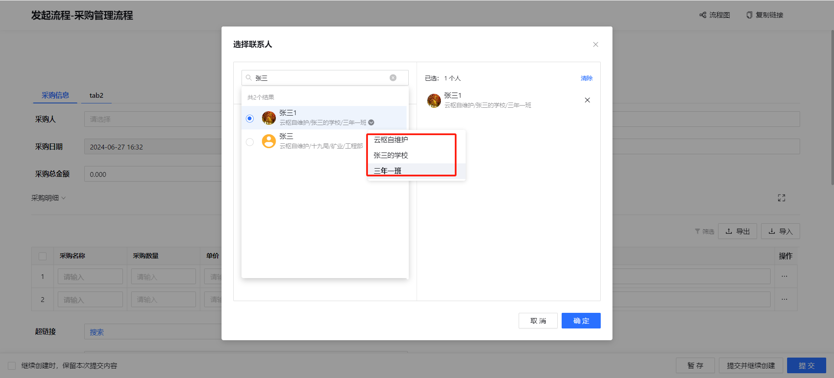Click the 筛选 filter icon

704,232
